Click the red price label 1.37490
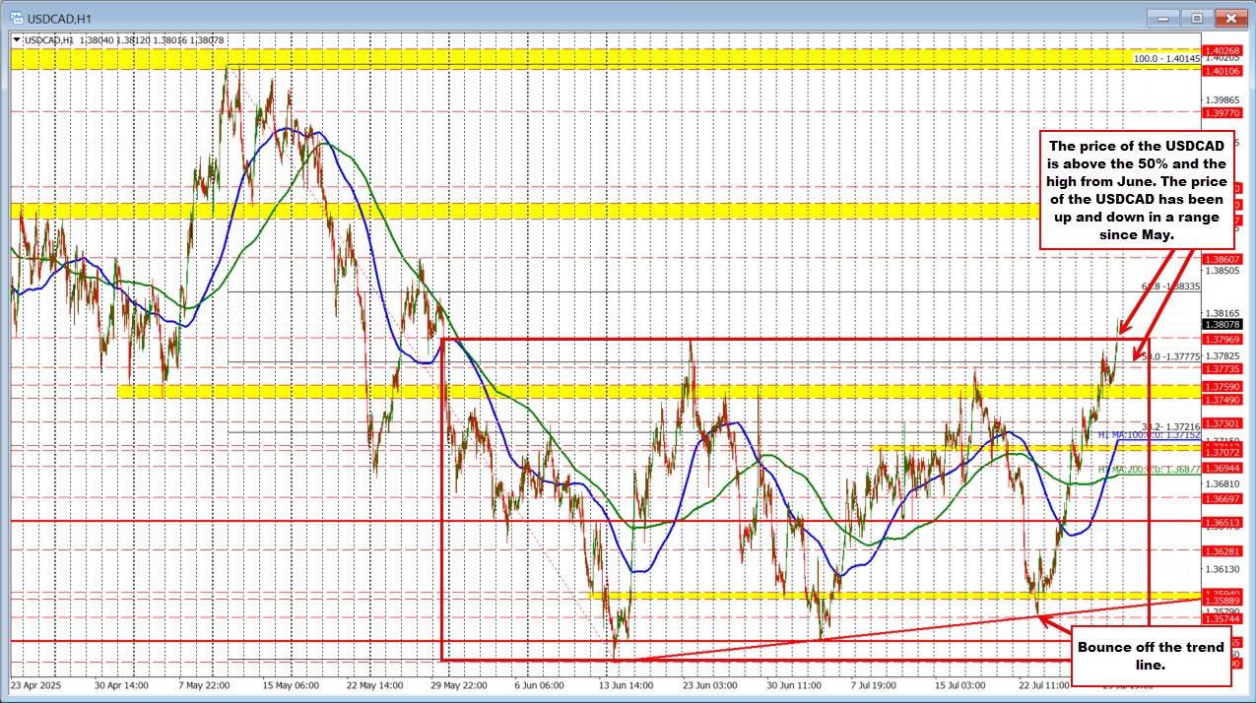The image size is (1256, 703). 1223,400
